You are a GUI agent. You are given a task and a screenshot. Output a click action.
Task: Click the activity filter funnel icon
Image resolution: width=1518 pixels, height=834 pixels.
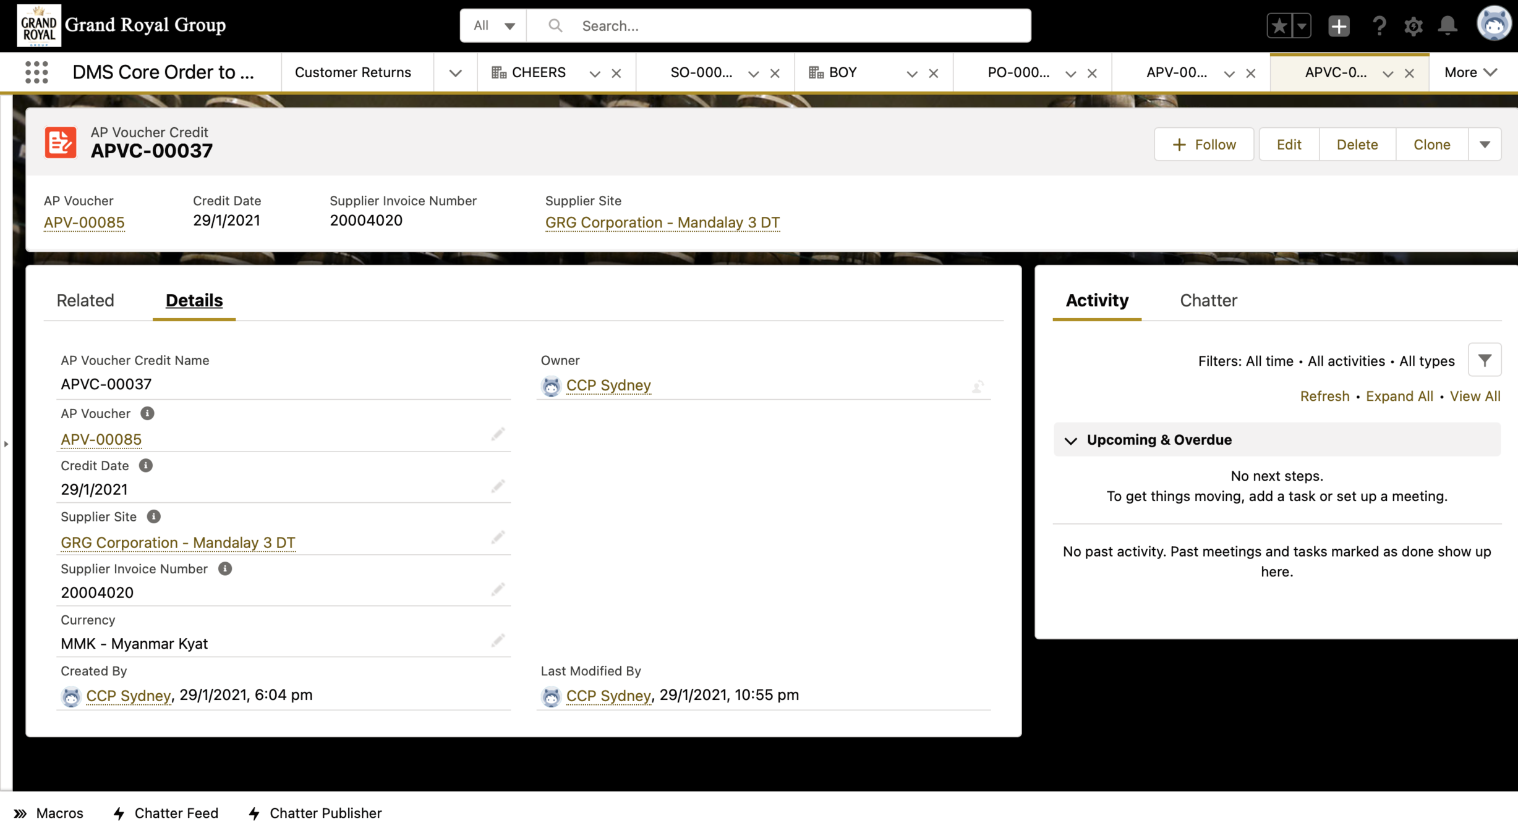tap(1484, 360)
